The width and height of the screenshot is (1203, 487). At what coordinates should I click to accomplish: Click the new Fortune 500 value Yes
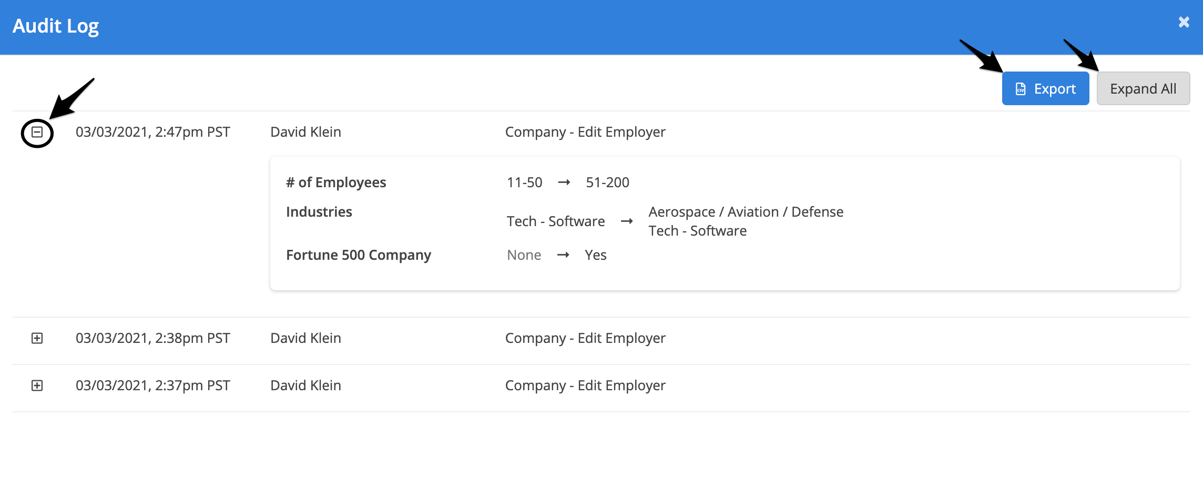coord(595,255)
